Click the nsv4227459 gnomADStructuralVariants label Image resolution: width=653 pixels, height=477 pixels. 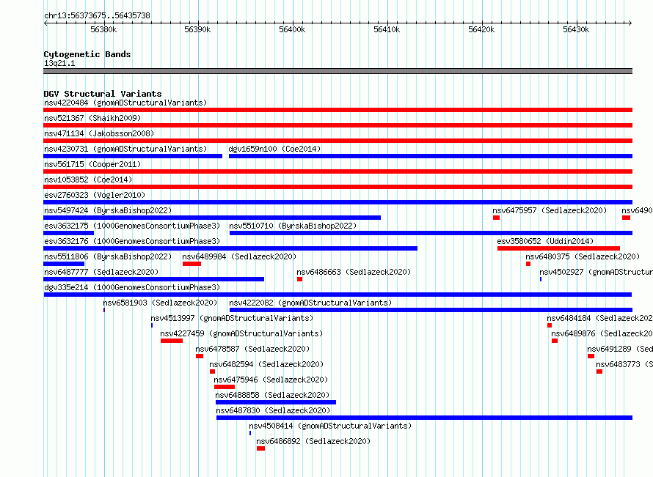click(241, 333)
